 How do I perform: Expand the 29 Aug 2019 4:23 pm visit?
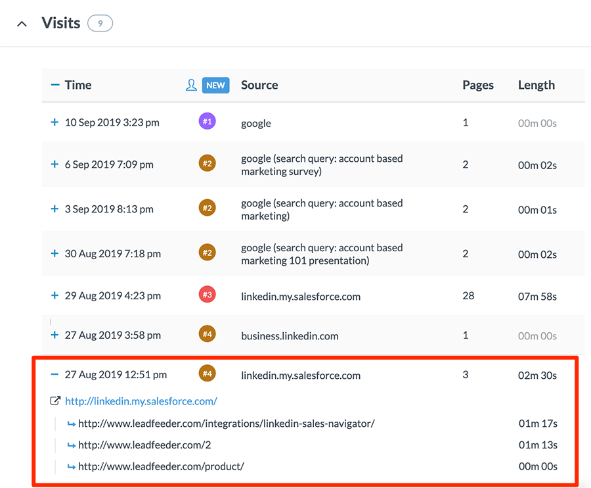tap(55, 295)
